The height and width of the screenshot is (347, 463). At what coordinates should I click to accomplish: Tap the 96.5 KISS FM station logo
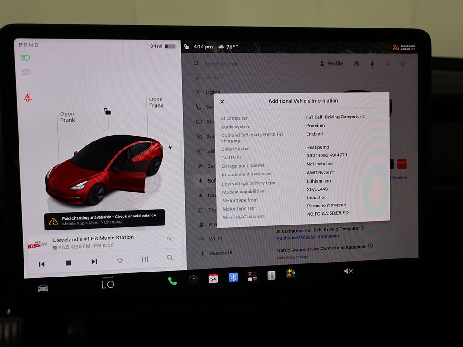coord(38,244)
